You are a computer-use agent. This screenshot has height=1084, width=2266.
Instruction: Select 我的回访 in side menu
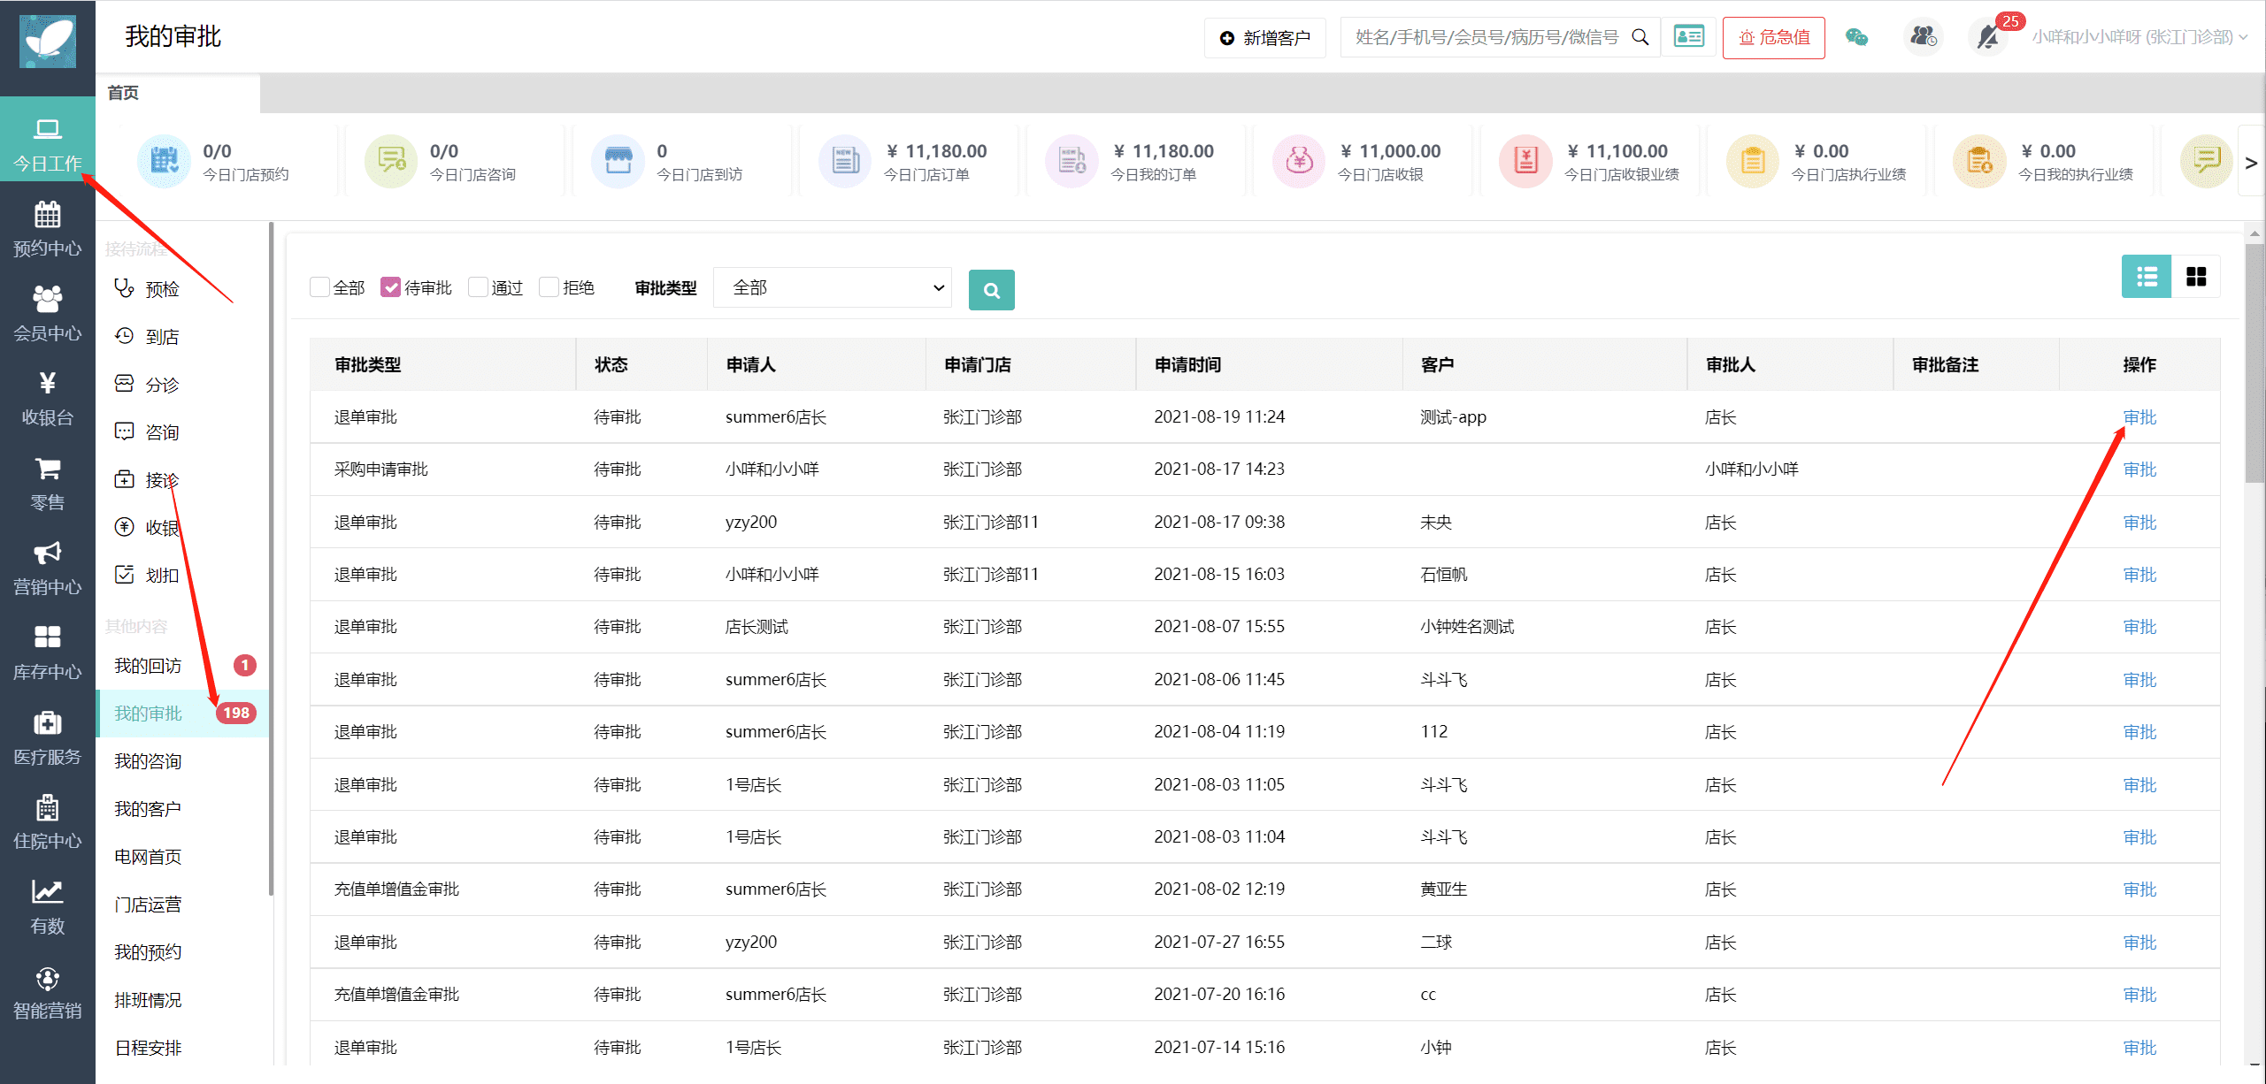click(148, 666)
